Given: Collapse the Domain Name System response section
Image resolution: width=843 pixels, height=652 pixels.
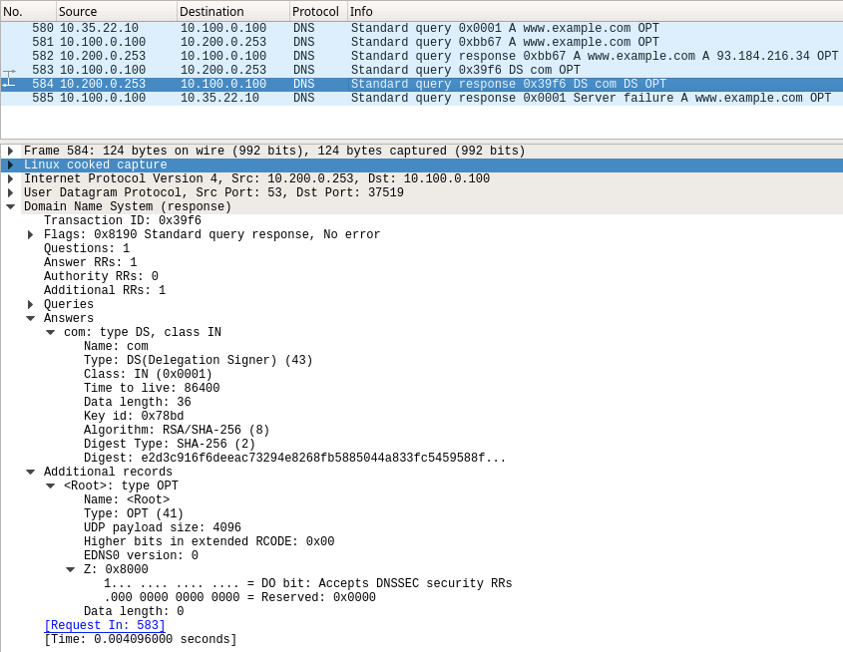Looking at the screenshot, I should [10, 207].
